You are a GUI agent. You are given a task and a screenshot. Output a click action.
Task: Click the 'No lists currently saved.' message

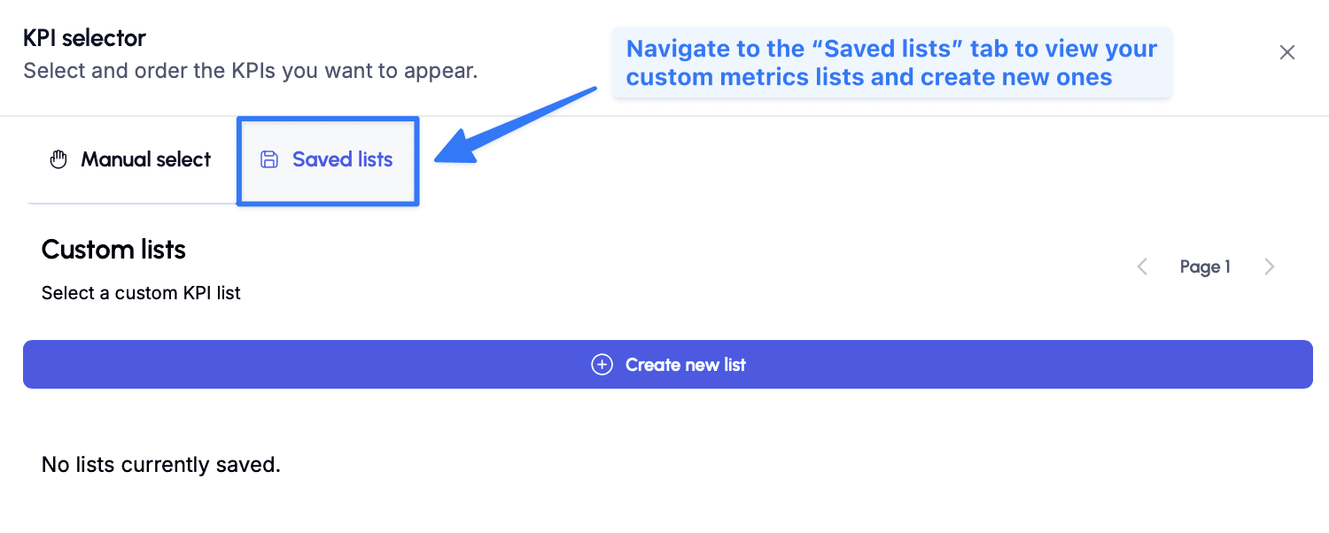161,464
